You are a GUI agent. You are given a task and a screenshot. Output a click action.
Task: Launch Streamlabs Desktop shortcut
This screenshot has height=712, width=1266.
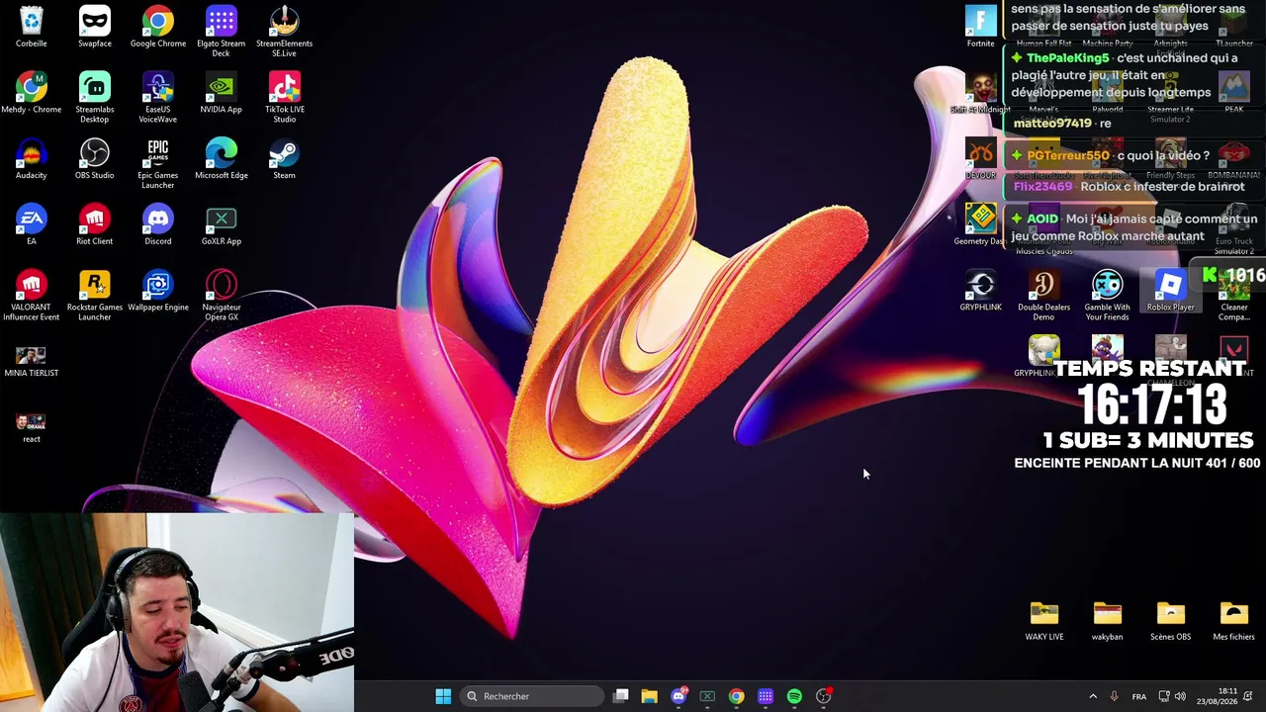[x=95, y=97]
